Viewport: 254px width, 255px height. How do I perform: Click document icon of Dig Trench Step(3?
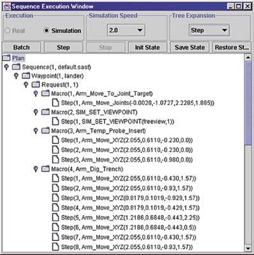tap(56, 198)
